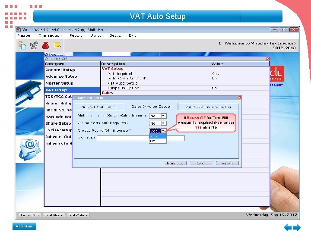Select Jobwork Out category
311x233 pixels.
[x=58, y=137]
